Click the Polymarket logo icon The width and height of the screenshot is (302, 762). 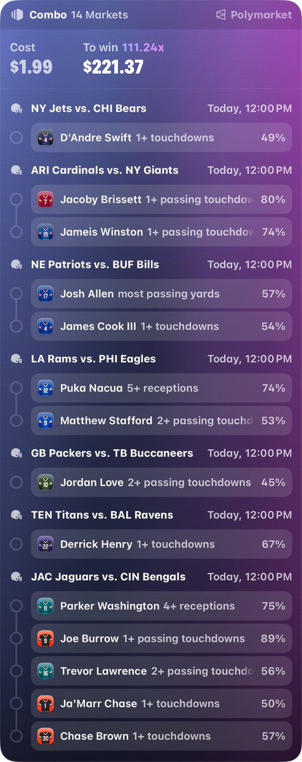click(221, 15)
